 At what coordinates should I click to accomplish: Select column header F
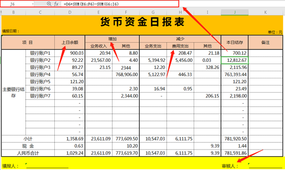point(126,12)
